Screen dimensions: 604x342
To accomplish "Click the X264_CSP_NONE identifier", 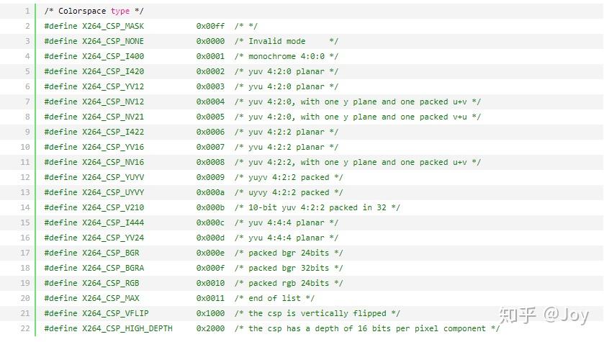I will click(x=113, y=41).
